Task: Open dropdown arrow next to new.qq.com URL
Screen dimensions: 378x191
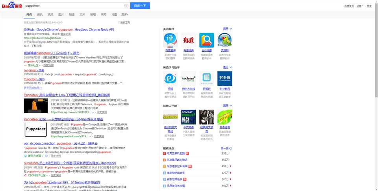Action: coord(93,112)
